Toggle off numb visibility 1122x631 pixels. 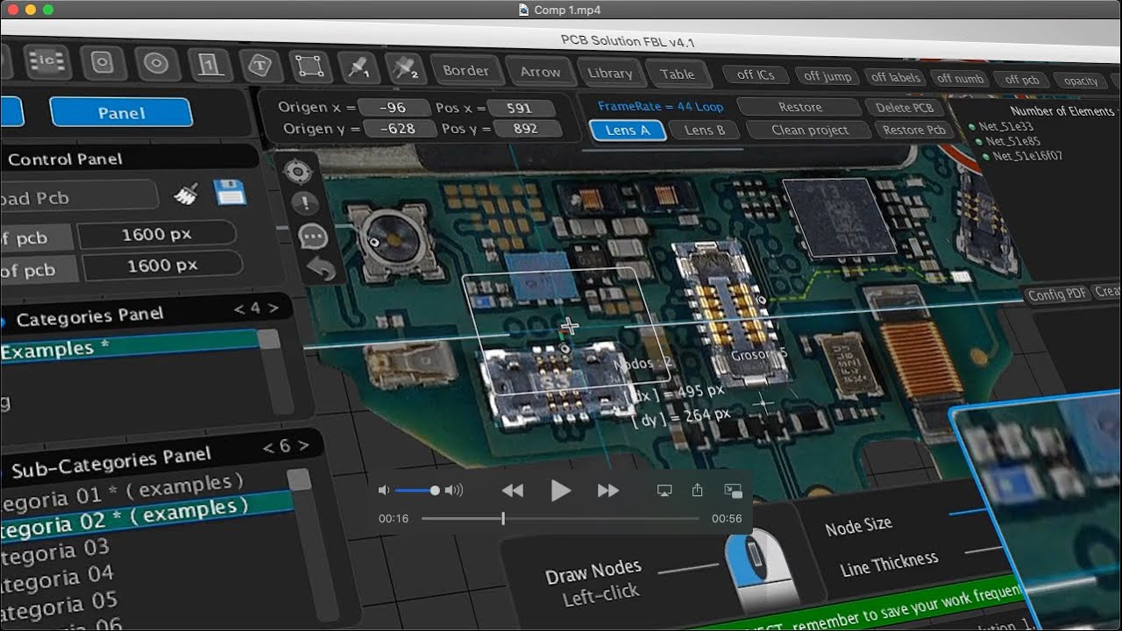pos(961,79)
